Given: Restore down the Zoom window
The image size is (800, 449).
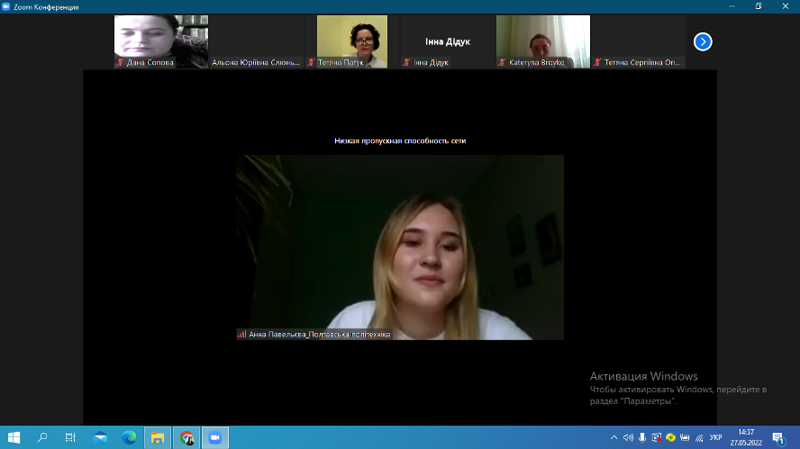Looking at the screenshot, I should [x=759, y=6].
